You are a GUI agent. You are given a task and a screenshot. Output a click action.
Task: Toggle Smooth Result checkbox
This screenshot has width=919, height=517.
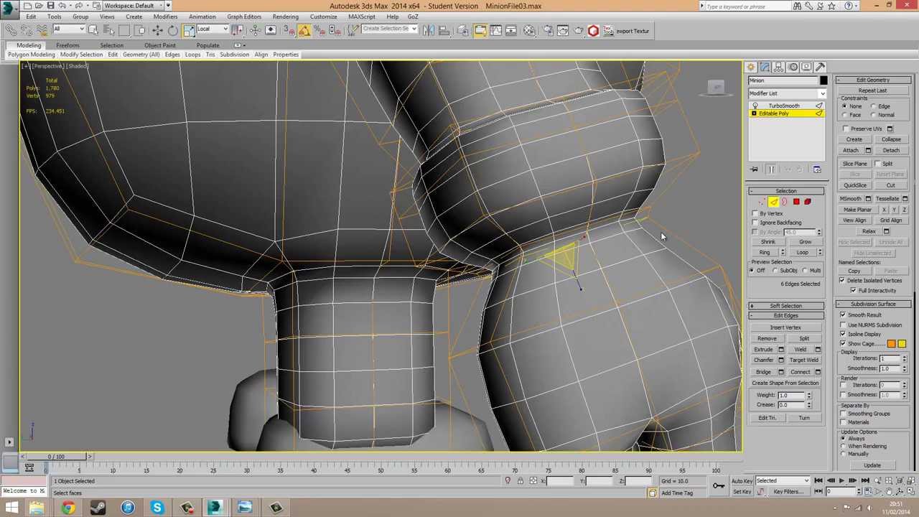[x=844, y=315]
